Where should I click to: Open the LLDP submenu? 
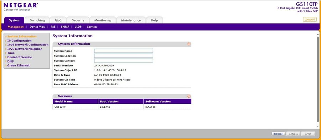[x=78, y=27]
